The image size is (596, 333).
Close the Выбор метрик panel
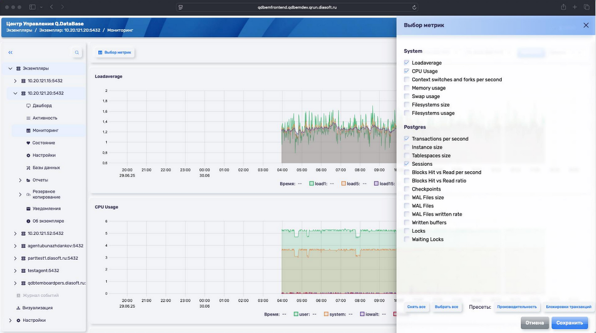coord(586,25)
